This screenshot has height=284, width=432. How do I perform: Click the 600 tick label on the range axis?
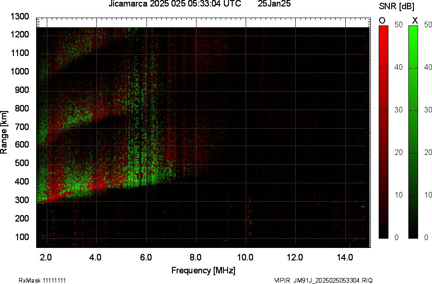[x=22, y=144]
